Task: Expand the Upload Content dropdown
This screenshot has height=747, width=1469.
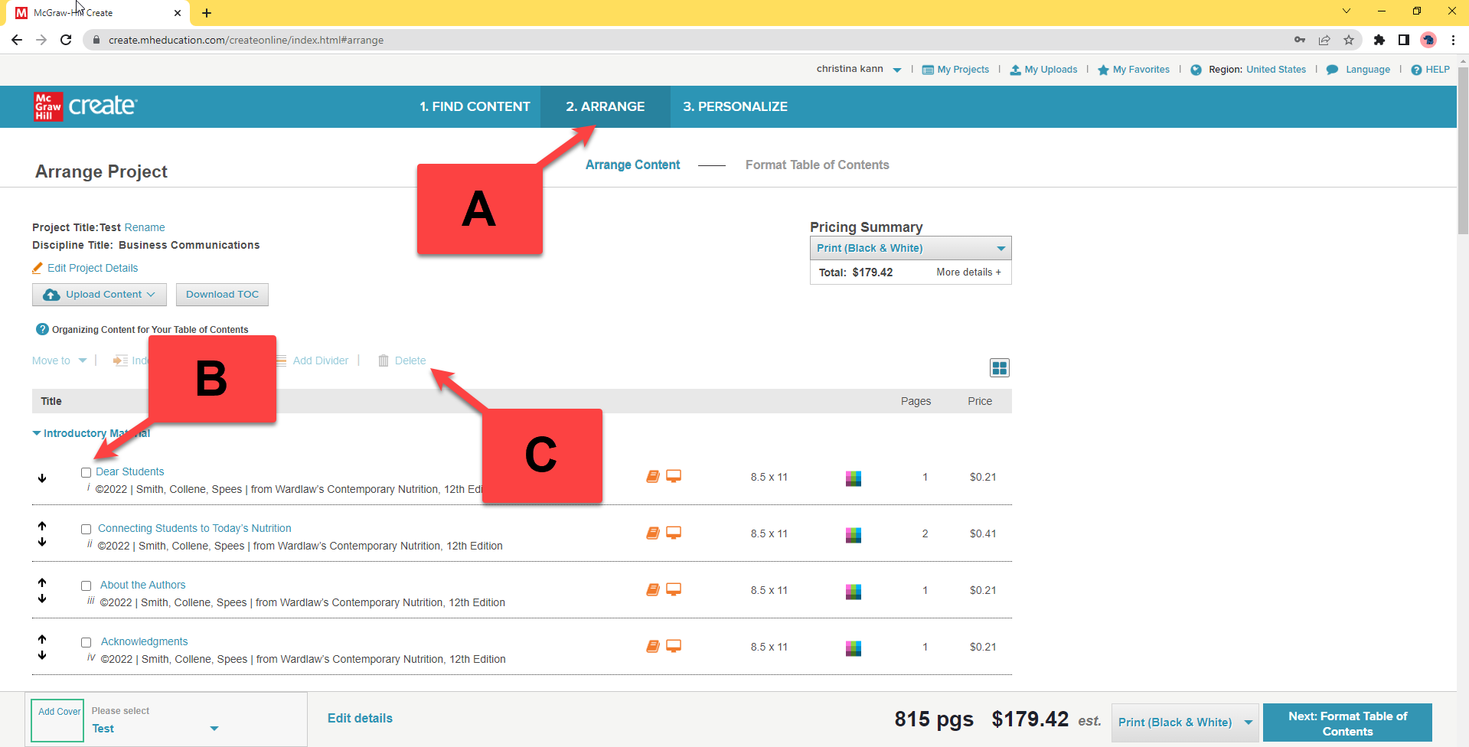Action: click(x=100, y=295)
